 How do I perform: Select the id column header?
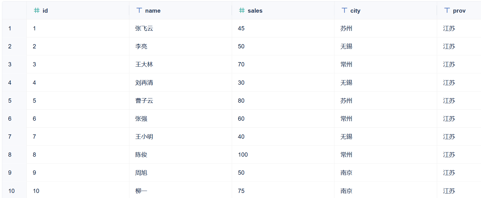coord(45,11)
